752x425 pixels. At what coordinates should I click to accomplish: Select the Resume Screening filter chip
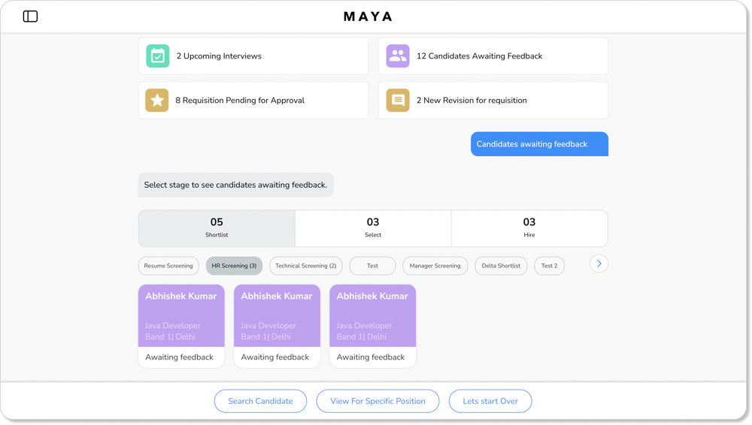click(168, 266)
